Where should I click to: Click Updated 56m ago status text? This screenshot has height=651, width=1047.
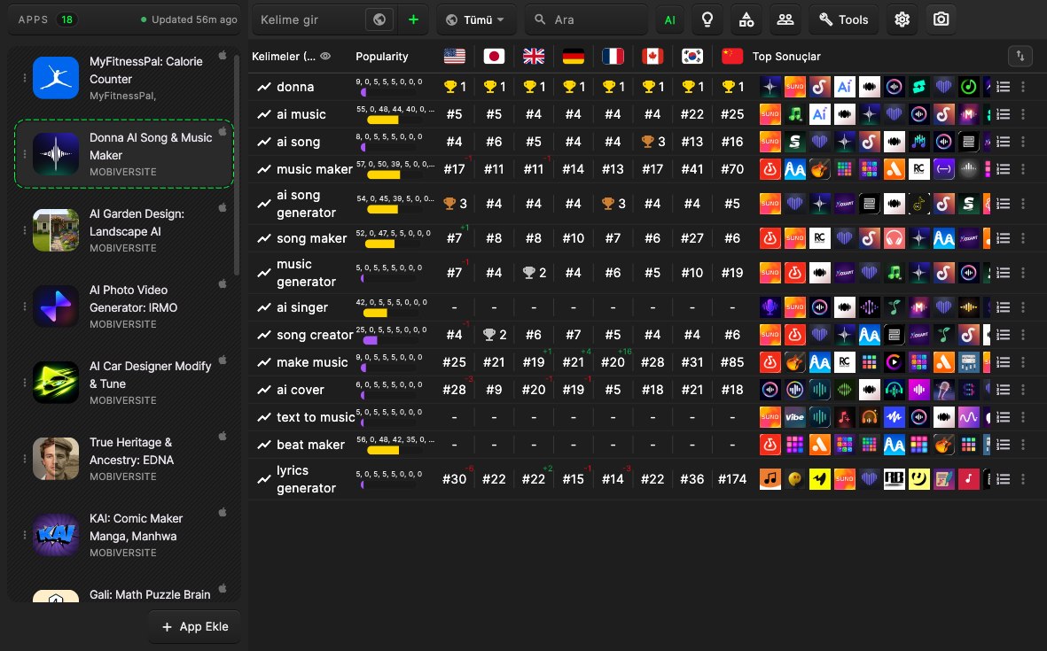[x=194, y=19]
